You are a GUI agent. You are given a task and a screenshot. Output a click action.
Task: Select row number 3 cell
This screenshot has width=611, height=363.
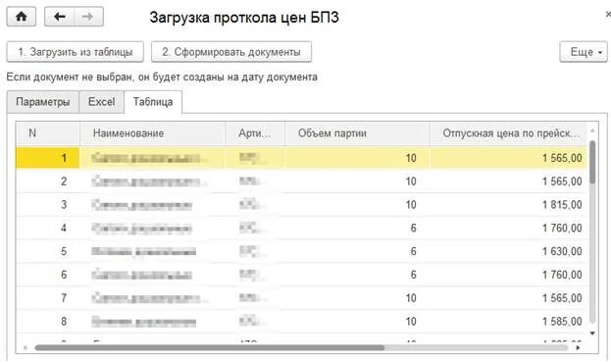click(48, 205)
